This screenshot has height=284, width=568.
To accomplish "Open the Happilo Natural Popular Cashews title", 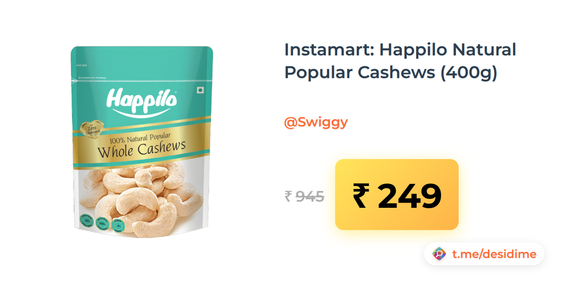I will (400, 61).
